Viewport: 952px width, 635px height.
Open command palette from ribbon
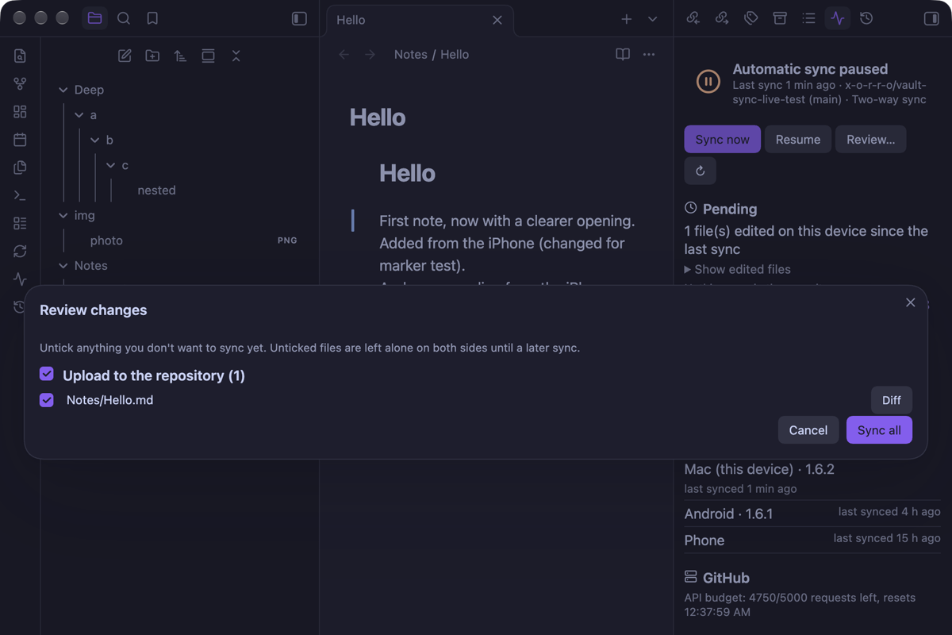coord(20,195)
